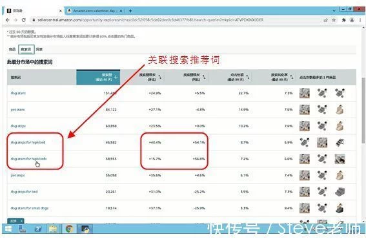Open Server Manager from taskbar
This screenshot has width=366, height=241.
(22, 229)
